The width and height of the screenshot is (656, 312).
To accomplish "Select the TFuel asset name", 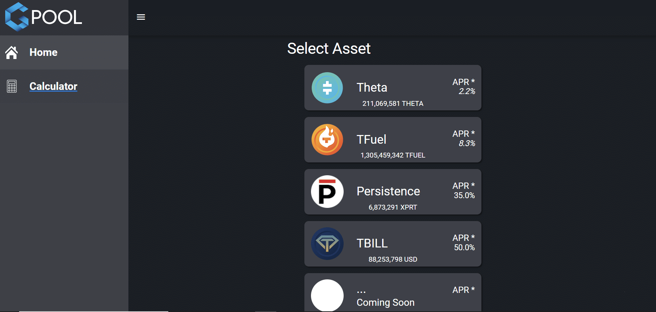I will click(x=371, y=140).
